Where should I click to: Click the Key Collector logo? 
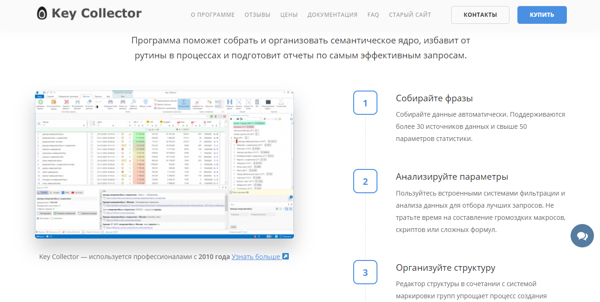[89, 14]
